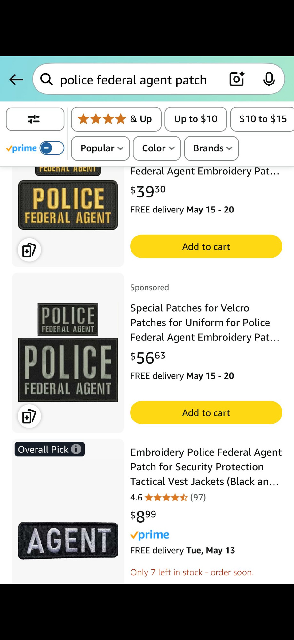Open Overall Pick info icon

tap(76, 449)
